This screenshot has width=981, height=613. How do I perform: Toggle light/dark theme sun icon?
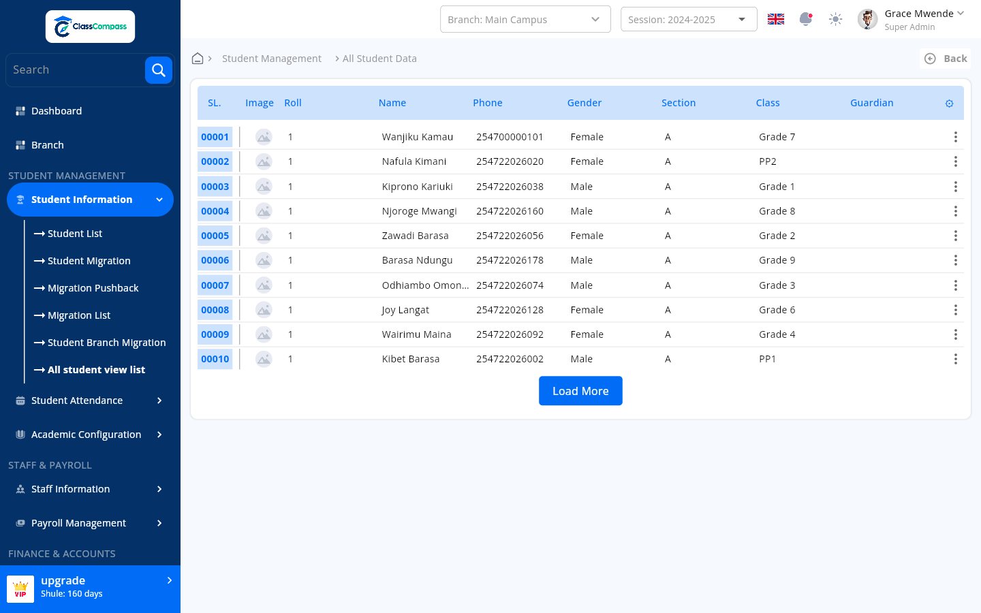pyautogui.click(x=835, y=19)
